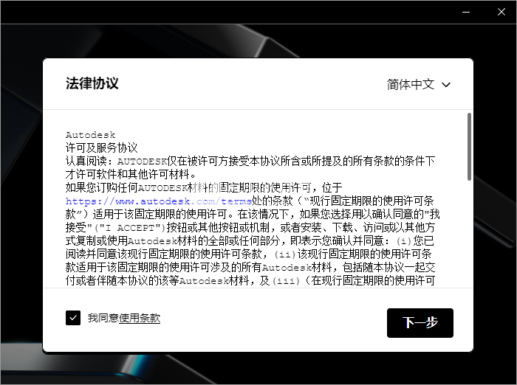Uncheck the 我同意使用条款 checkbox
Viewport: 517px width, 385px height.
pyautogui.click(x=73, y=318)
